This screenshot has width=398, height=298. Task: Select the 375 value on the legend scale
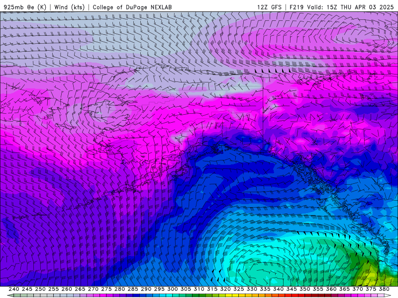pyautogui.click(x=371, y=289)
